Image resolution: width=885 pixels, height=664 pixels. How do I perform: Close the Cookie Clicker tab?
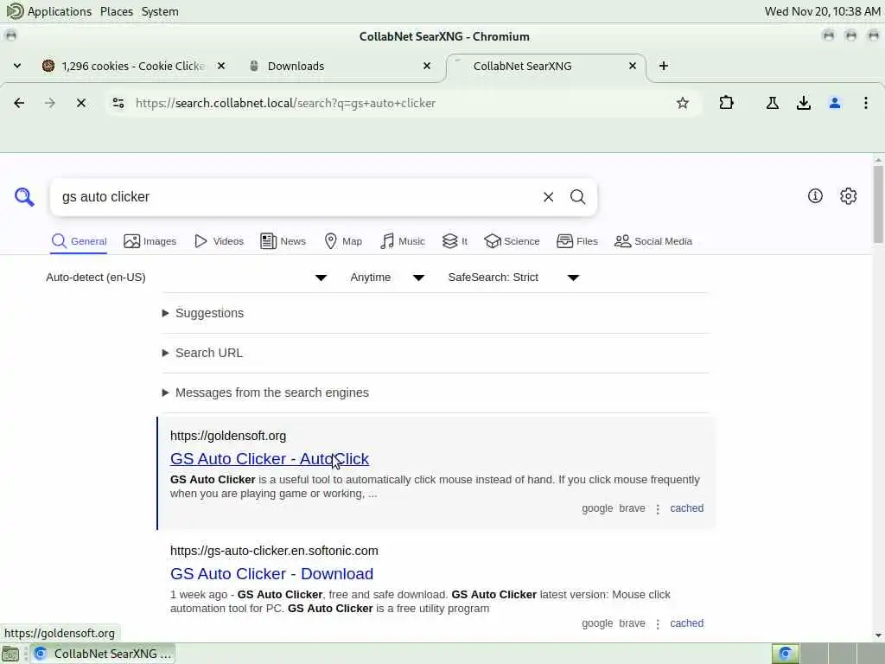(221, 66)
